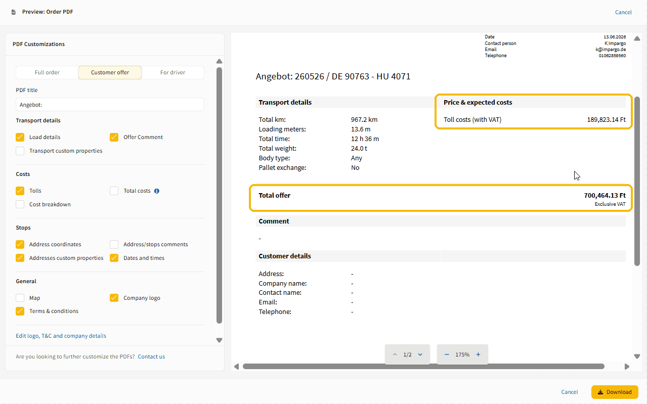Image resolution: width=647 pixels, height=404 pixels.
Task: Uncheck the Load details checkbox
Action: click(20, 137)
